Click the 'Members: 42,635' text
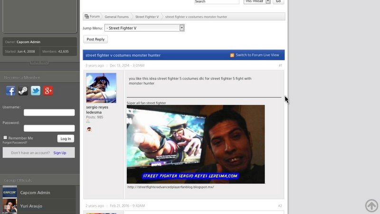The image size is (380, 214). click(x=56, y=51)
